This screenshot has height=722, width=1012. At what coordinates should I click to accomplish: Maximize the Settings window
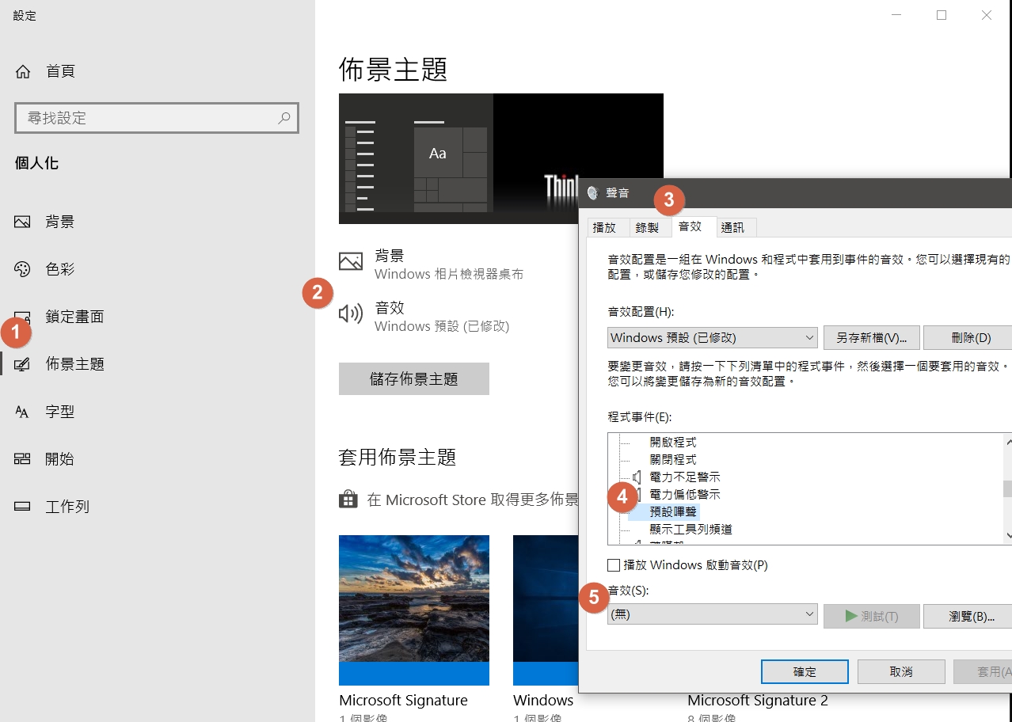tap(942, 15)
